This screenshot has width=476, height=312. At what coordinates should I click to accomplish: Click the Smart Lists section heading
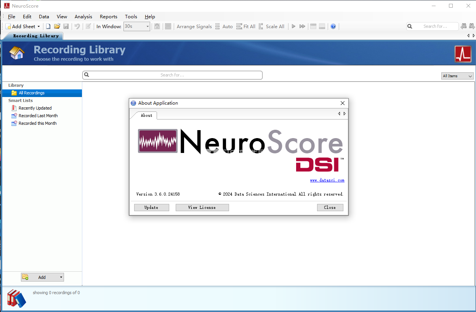point(21,100)
